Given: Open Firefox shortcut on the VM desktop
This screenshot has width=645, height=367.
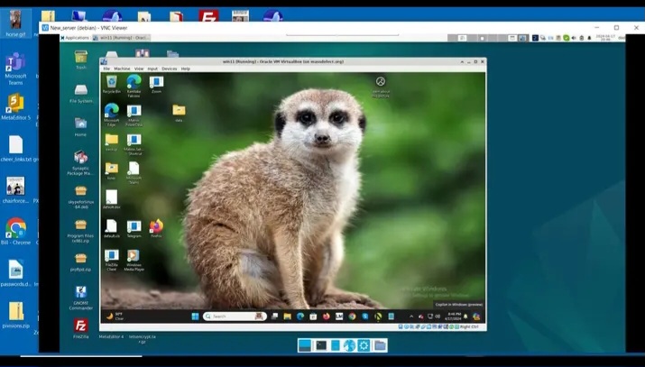Looking at the screenshot, I should click(x=156, y=226).
